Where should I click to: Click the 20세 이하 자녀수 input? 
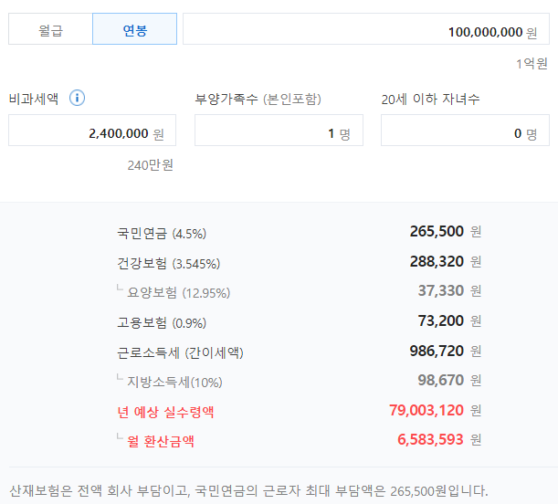(464, 132)
